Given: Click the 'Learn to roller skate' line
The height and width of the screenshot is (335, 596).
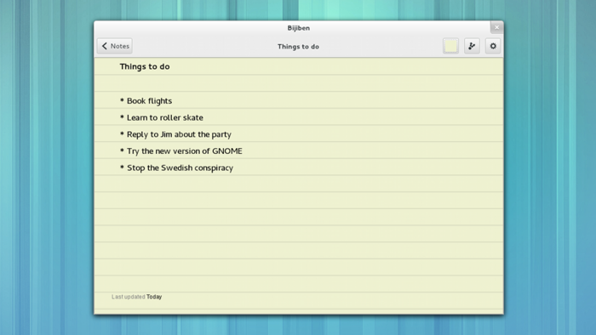Looking at the screenshot, I should [x=162, y=117].
